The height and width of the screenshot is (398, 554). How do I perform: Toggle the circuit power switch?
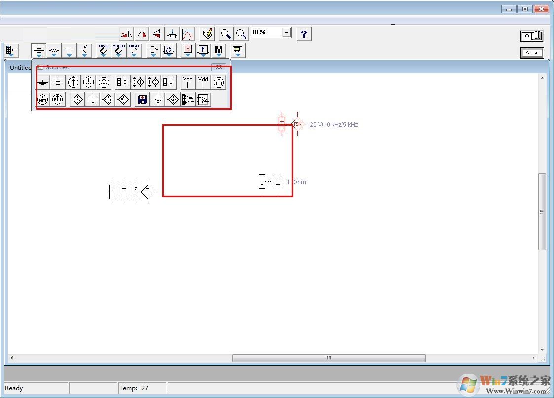(x=532, y=35)
